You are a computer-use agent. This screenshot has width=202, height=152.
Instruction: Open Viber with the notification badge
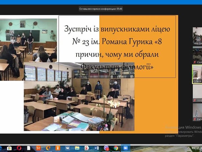pyautogui.click(x=106, y=148)
